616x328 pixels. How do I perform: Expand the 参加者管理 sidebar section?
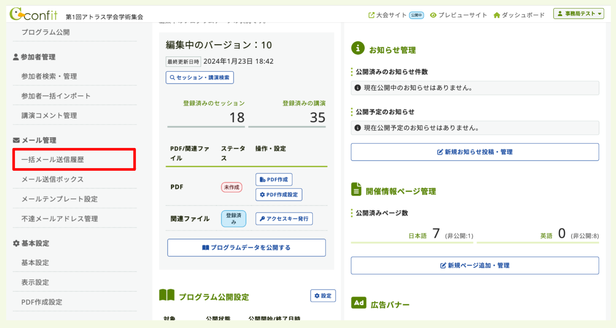pyautogui.click(x=38, y=57)
